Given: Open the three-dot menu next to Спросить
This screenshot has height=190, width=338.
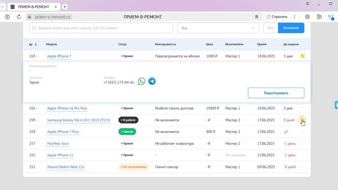Looking at the screenshot, I should click(x=295, y=17).
